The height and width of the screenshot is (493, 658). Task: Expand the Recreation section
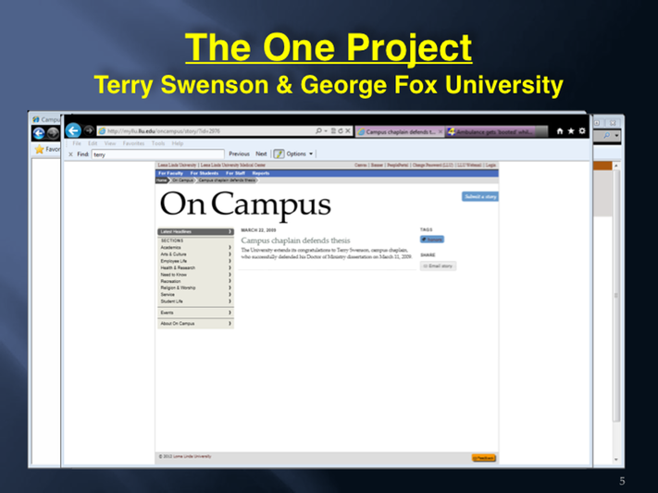point(195,281)
